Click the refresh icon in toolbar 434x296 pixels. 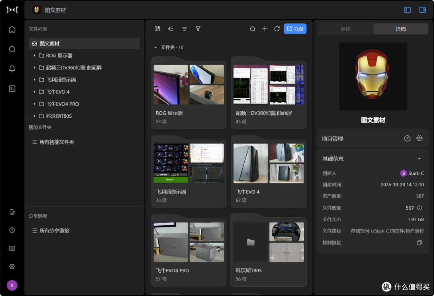(x=277, y=29)
